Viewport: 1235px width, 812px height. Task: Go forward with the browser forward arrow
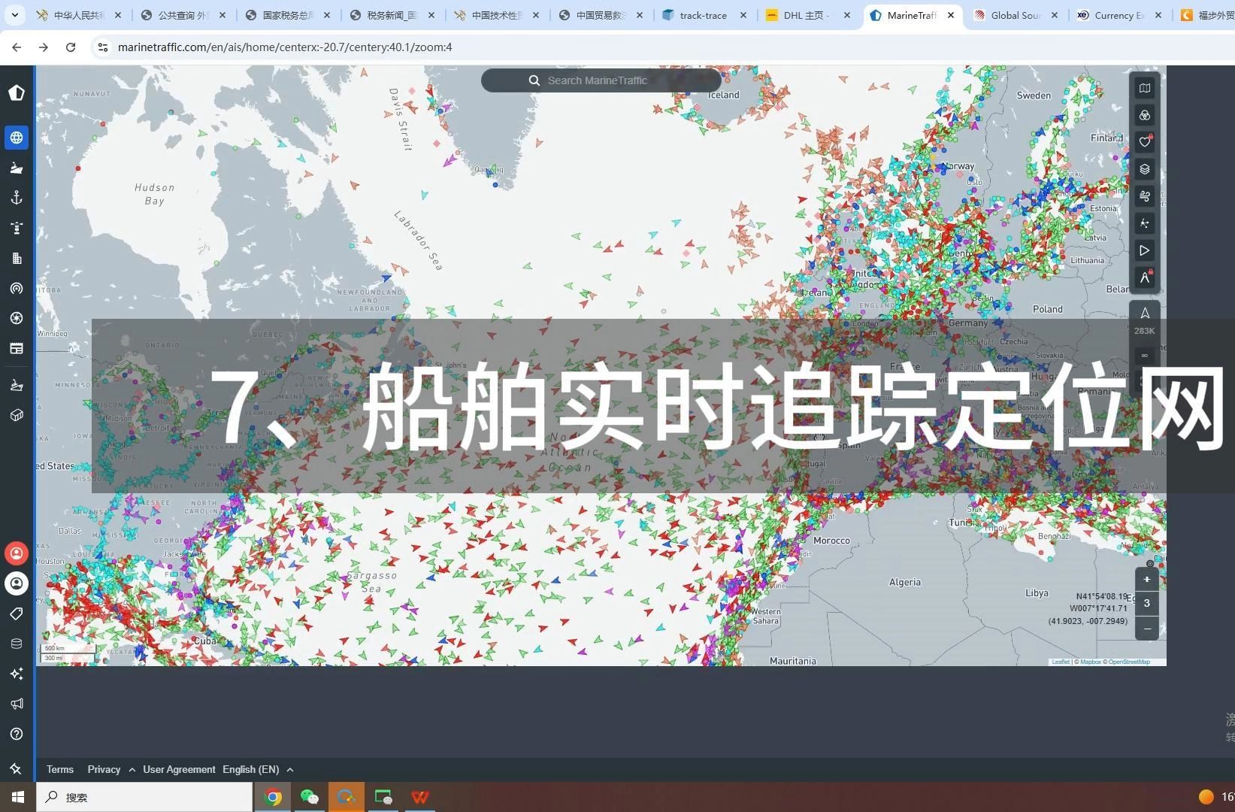[44, 47]
